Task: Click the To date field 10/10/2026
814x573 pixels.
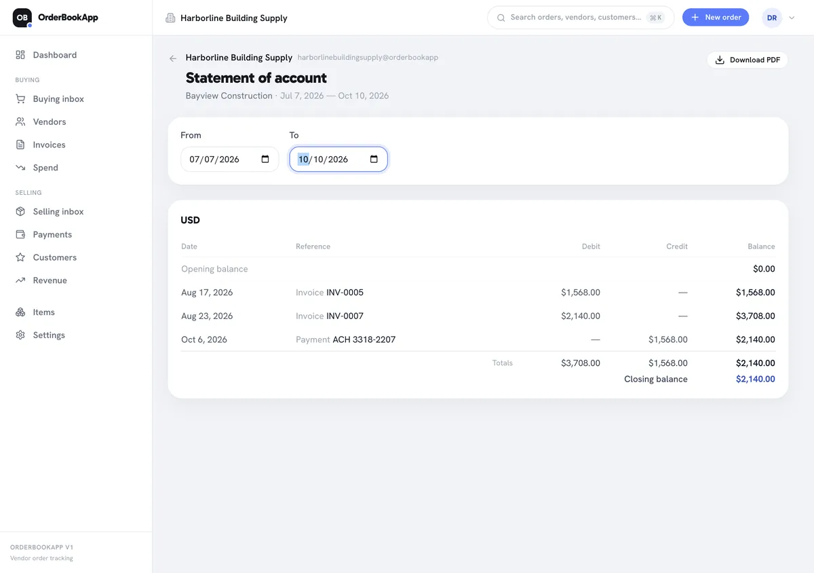Action: (x=338, y=160)
